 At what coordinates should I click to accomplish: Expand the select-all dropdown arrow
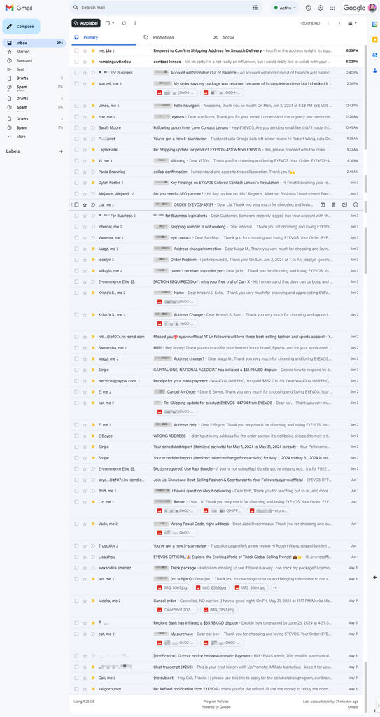113,23
